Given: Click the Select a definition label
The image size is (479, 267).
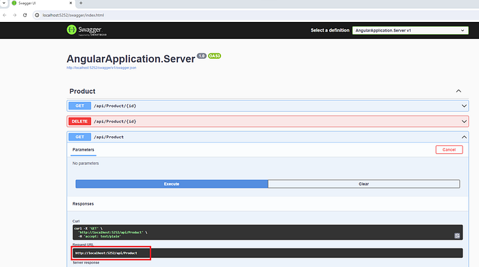Looking at the screenshot, I should pos(330,30).
